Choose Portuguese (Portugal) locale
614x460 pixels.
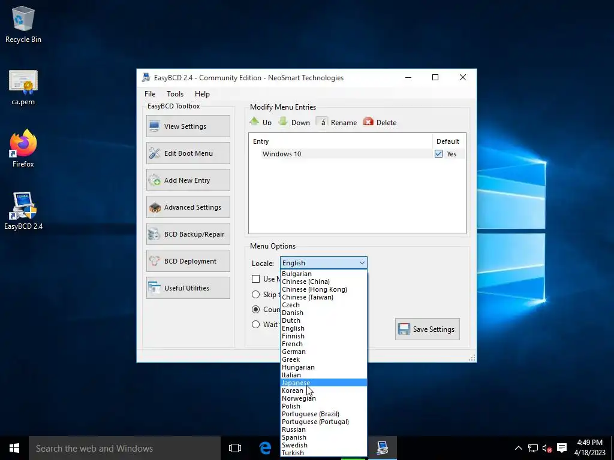(324, 422)
